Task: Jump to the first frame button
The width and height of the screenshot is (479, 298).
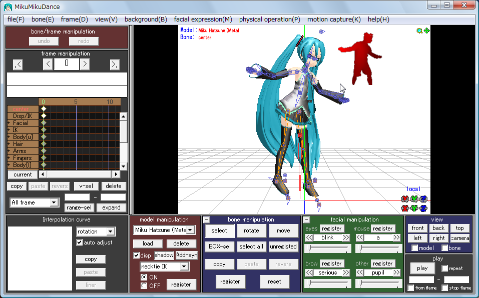Action: (x=18, y=64)
